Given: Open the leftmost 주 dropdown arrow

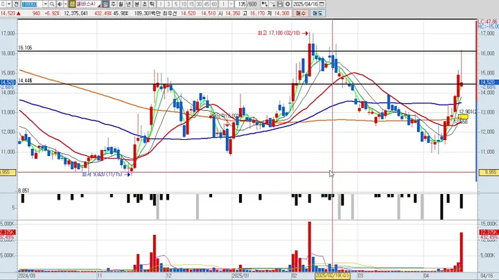Looking at the screenshot, I should point(9,4).
